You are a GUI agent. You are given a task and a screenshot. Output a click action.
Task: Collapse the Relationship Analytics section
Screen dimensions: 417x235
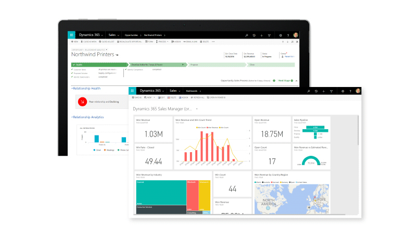pos(72,117)
